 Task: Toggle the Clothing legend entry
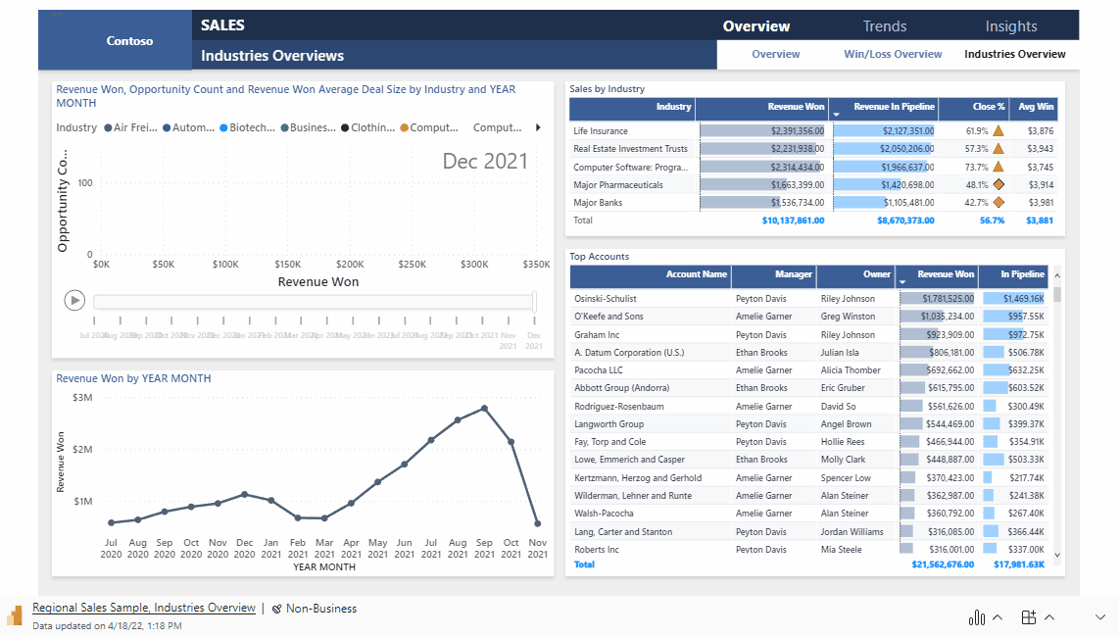tap(368, 126)
